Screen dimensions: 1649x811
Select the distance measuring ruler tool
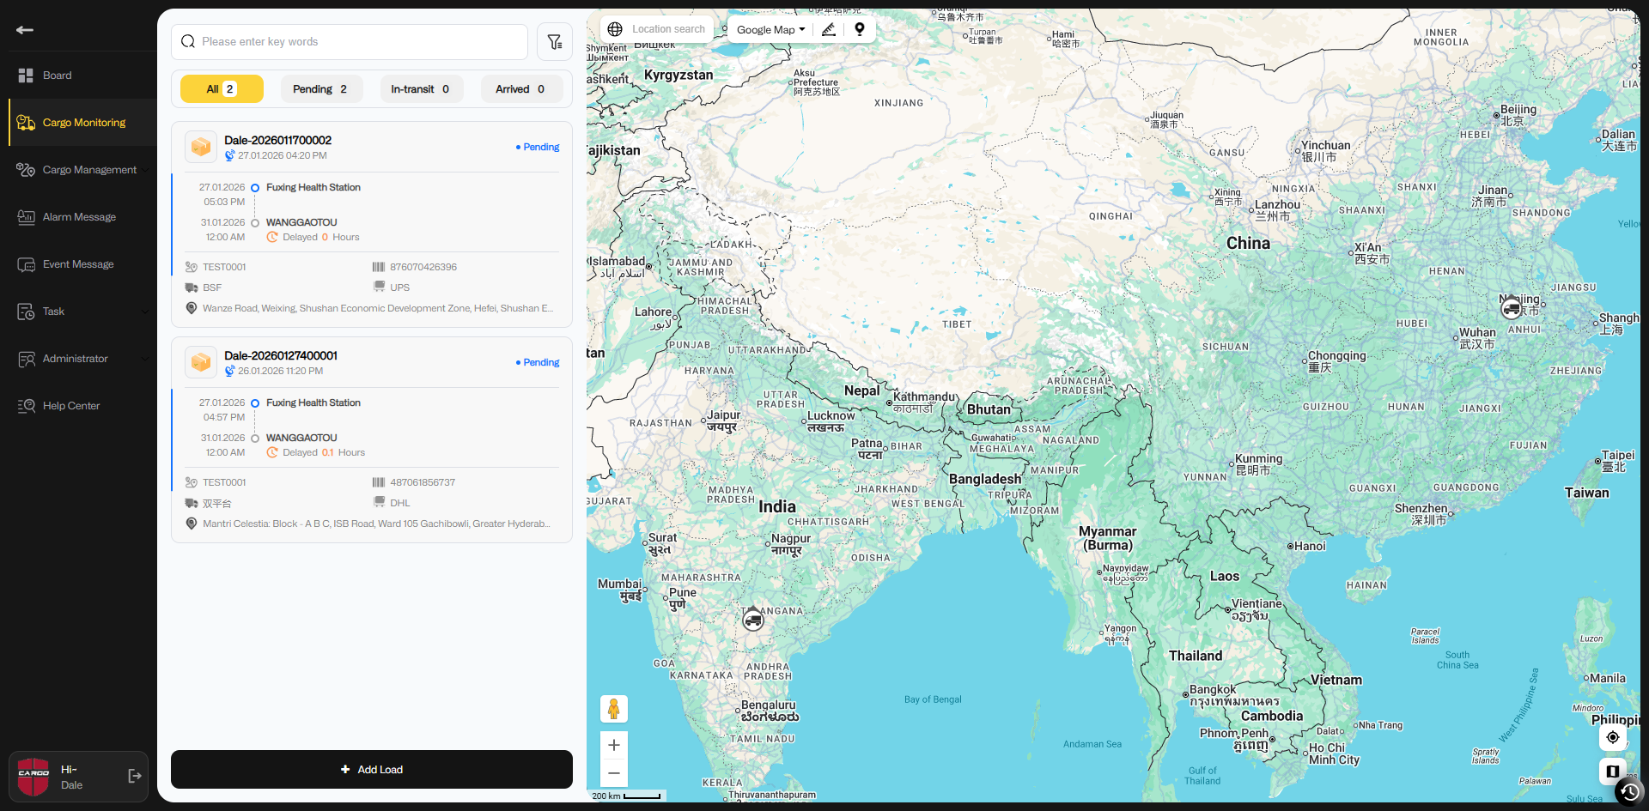829,29
